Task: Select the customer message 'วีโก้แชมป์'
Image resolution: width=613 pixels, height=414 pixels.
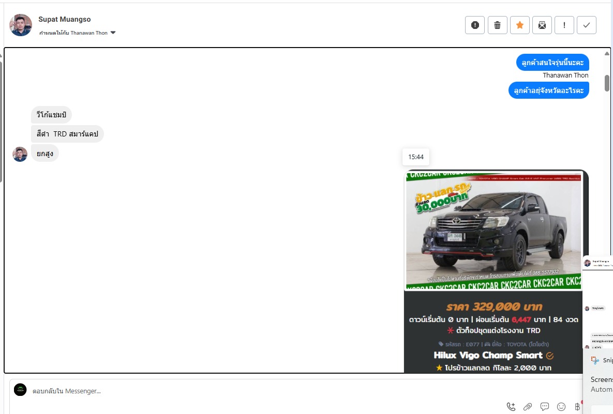Action: (x=51, y=115)
